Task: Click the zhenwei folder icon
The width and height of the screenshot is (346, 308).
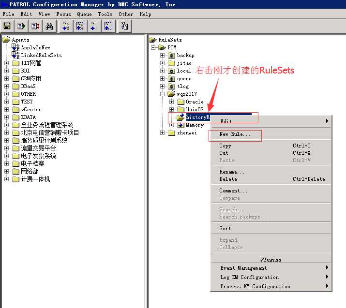Action: point(171,132)
